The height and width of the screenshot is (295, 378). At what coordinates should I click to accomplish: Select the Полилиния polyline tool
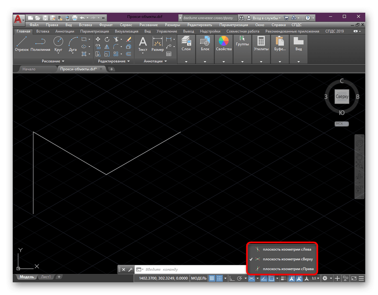(x=40, y=44)
